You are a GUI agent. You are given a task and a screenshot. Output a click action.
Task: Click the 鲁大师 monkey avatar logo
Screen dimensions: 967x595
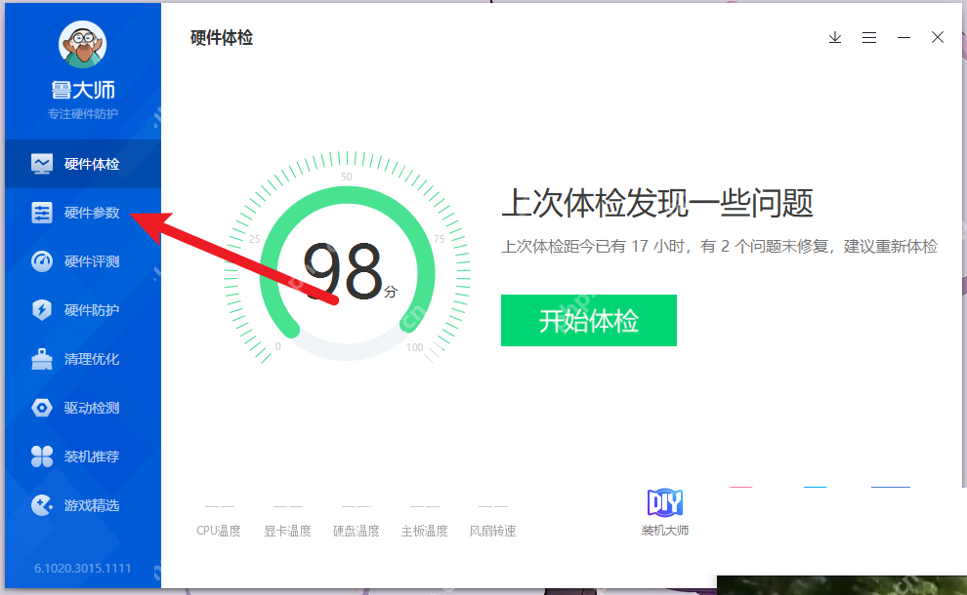pos(83,44)
